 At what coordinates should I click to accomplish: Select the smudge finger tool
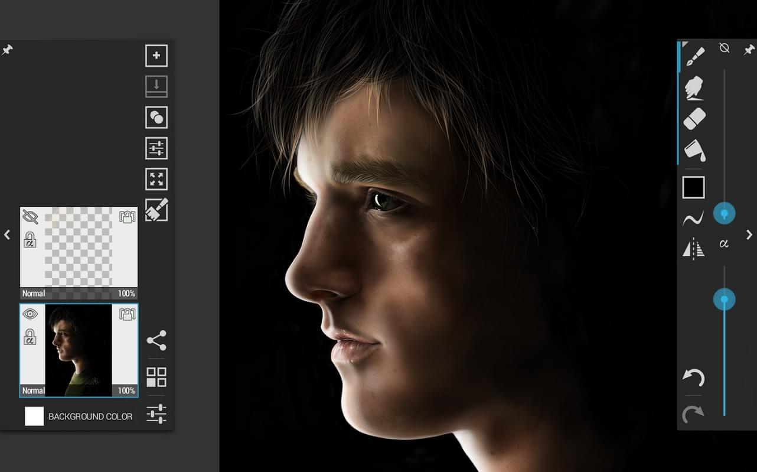[694, 87]
